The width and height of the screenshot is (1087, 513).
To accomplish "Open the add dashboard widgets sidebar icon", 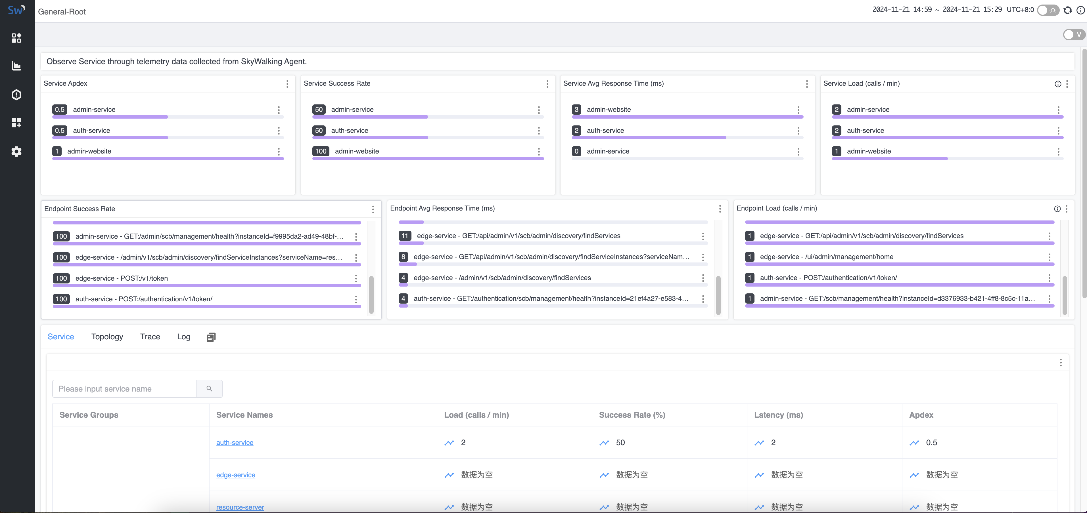I will click(16, 123).
